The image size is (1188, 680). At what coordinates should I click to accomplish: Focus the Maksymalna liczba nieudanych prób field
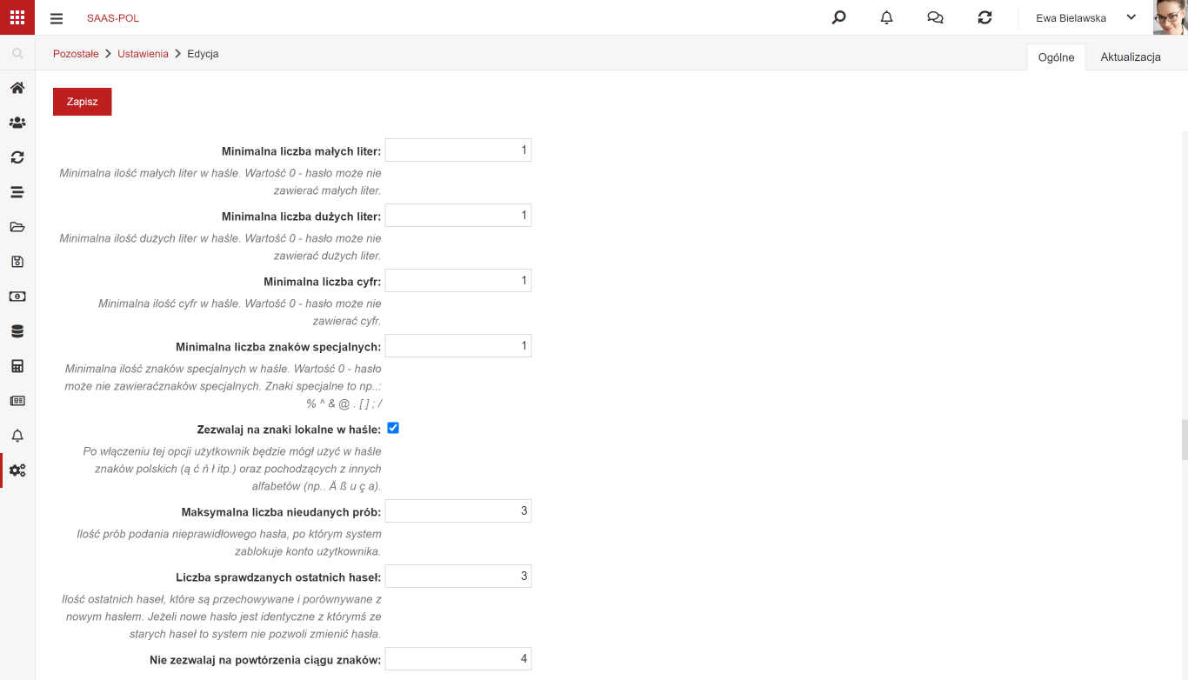(x=458, y=510)
